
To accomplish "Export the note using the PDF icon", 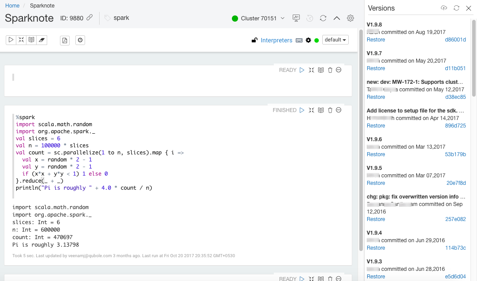I will point(65,40).
